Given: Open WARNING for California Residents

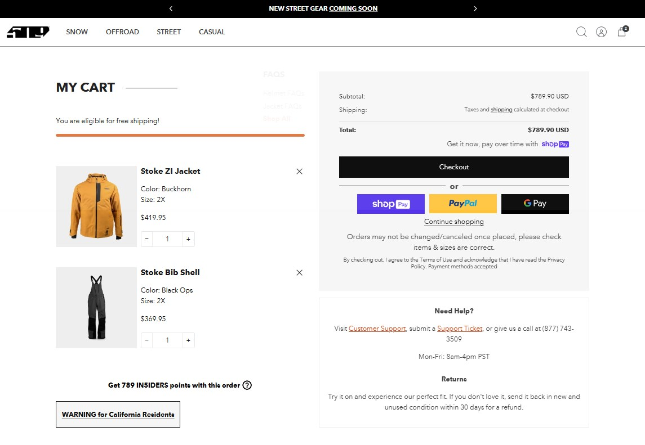Looking at the screenshot, I should tap(118, 414).
